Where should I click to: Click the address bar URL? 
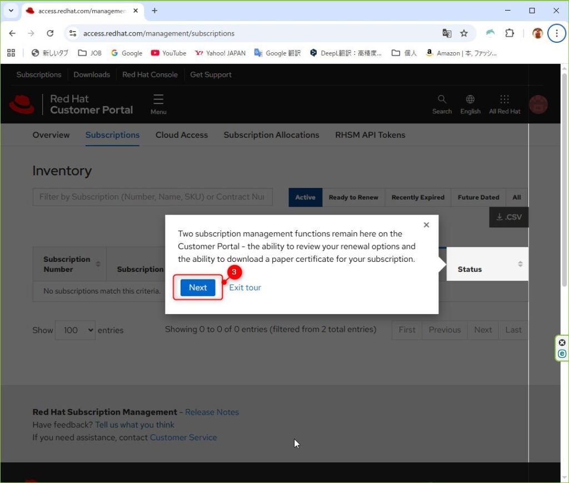159,33
